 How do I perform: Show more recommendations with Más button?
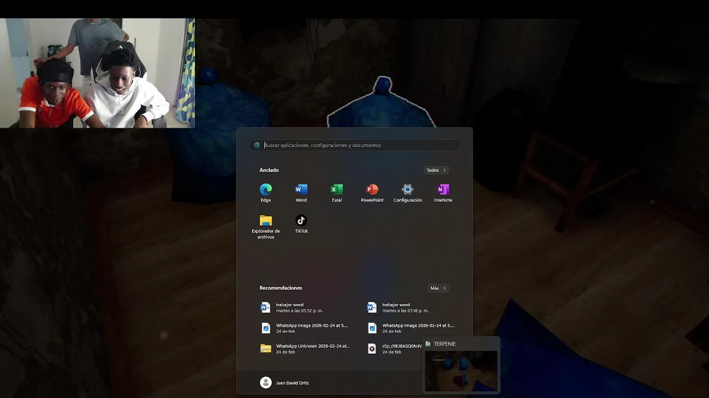pyautogui.click(x=438, y=288)
